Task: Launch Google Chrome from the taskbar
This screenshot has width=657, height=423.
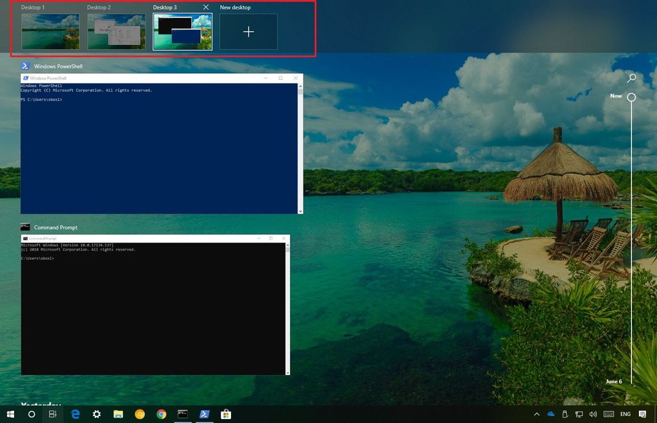Action: 161,414
